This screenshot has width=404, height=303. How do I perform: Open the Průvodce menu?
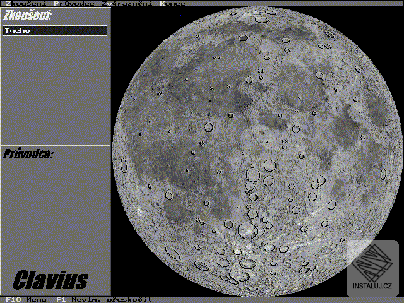coord(74,3)
